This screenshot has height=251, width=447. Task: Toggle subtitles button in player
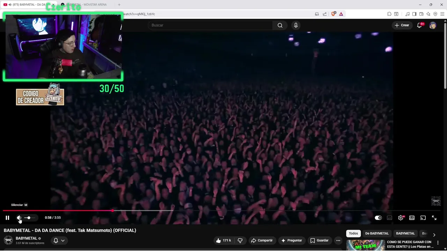coord(389,218)
